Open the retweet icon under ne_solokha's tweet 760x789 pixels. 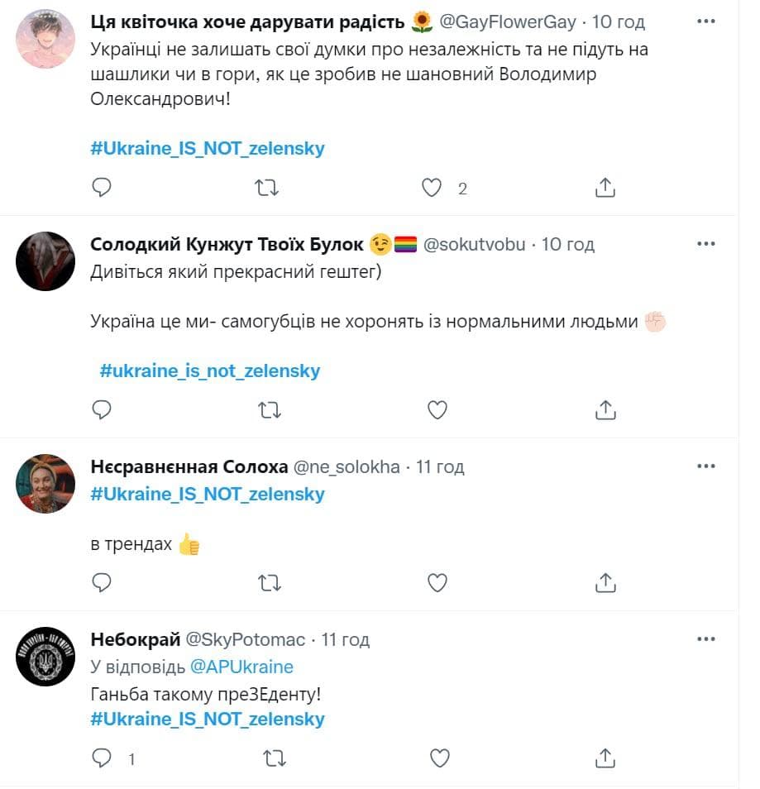[x=270, y=583]
